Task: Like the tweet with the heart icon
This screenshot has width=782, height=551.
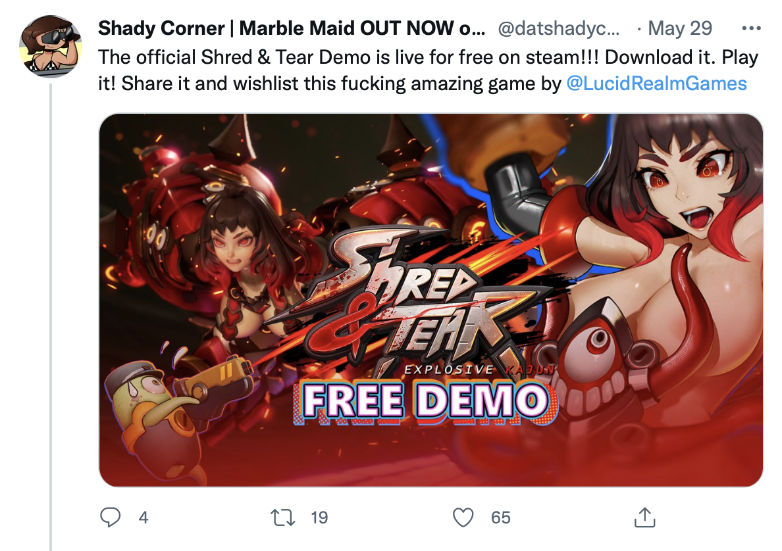Action: point(463,517)
